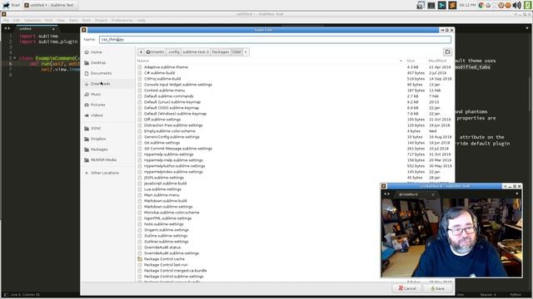Select Markdown.sublime-build in the file list
Screen dimensions: 533x299
point(165,201)
